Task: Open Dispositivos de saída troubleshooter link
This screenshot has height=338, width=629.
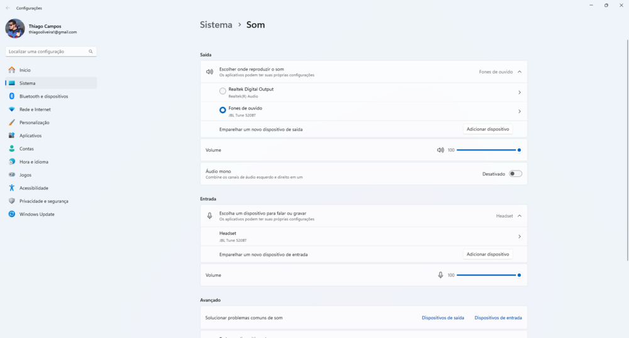Action: click(x=443, y=318)
